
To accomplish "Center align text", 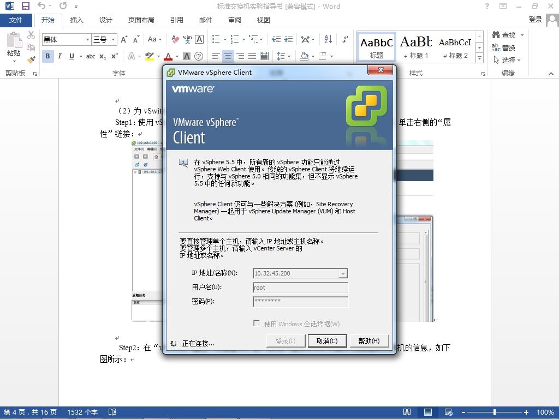I will [228, 56].
